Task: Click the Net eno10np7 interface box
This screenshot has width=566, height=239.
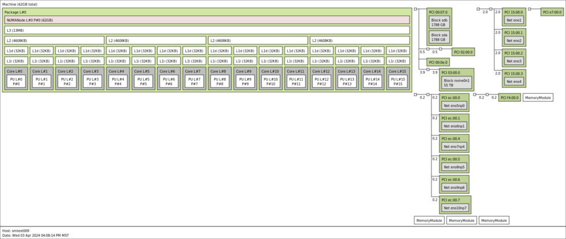Action: (x=455, y=208)
